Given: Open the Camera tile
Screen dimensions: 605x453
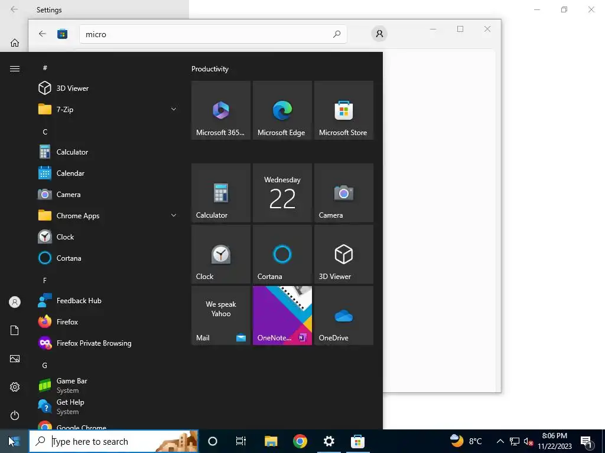Looking at the screenshot, I should point(344,193).
